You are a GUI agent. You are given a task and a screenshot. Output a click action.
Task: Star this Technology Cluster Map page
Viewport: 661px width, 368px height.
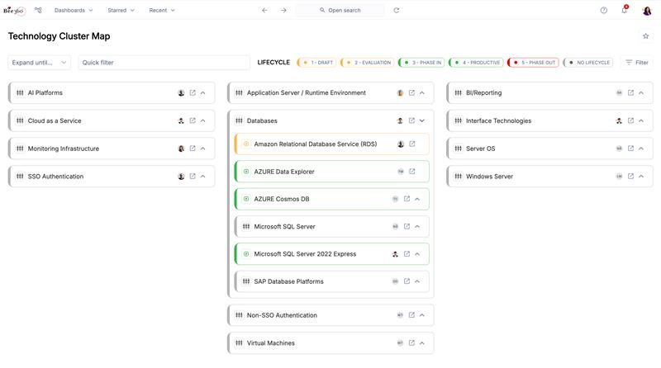point(645,36)
